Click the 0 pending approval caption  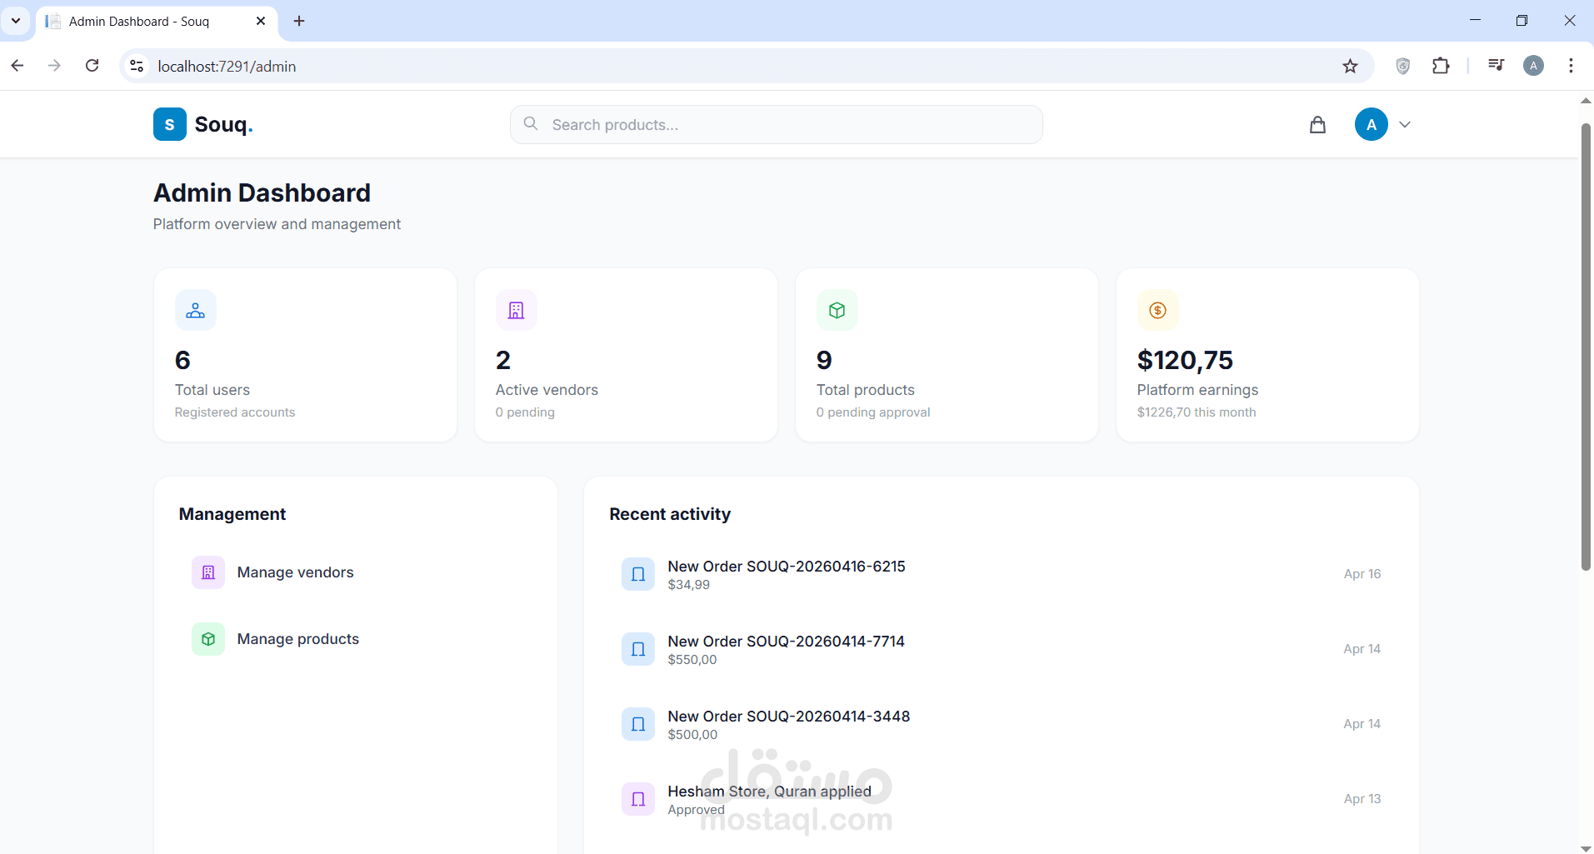tap(873, 412)
